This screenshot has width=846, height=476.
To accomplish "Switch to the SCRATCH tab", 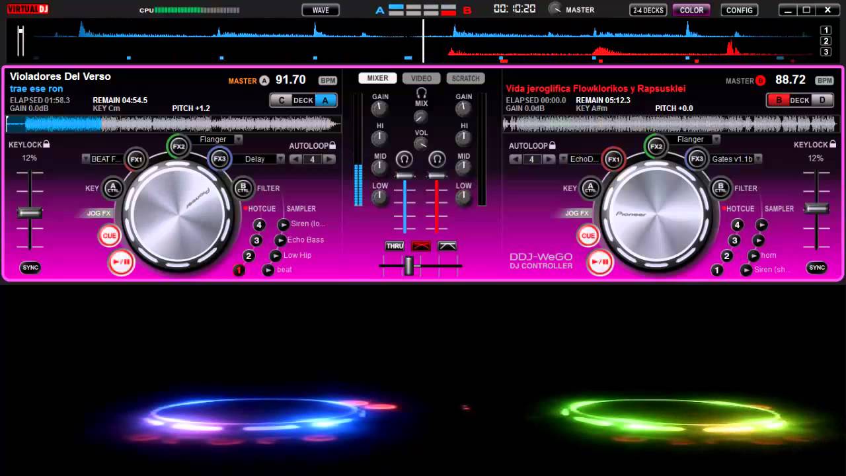I will pos(465,78).
